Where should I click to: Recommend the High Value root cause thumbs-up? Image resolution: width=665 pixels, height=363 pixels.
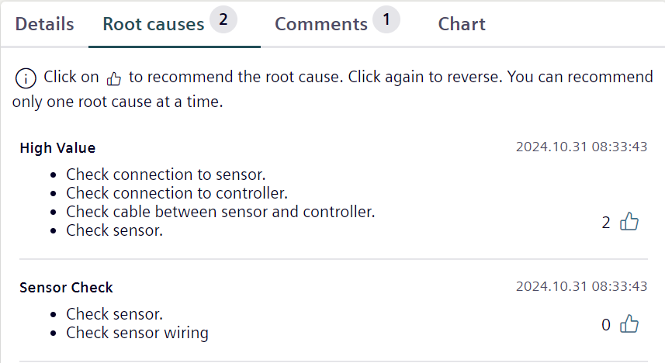point(629,221)
